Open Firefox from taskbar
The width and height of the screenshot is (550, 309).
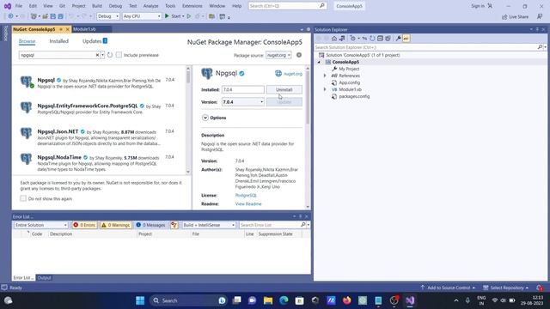347,300
